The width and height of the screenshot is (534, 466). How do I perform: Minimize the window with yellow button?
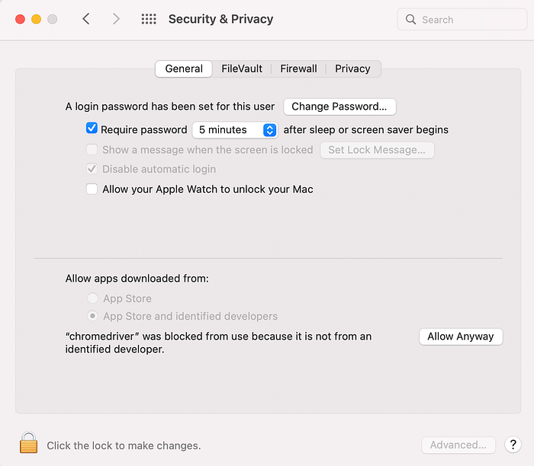(36, 19)
